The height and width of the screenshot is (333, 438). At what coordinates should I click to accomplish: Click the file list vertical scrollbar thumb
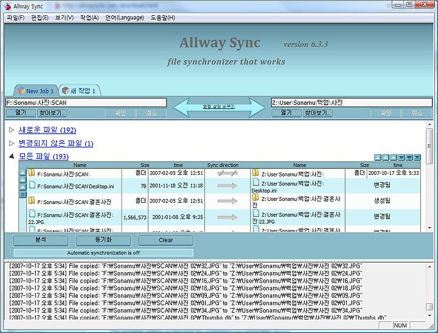pyautogui.click(x=429, y=146)
